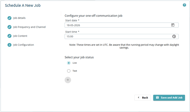Click the Schedule A New Job heading
The width and height of the screenshot is (190, 112).
[x=23, y=5]
